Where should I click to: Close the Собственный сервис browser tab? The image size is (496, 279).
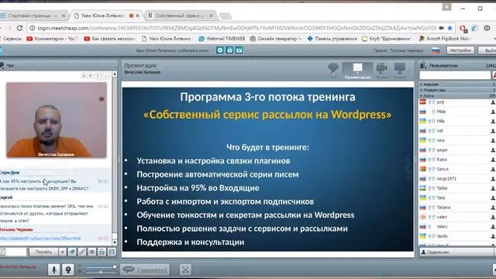[x=212, y=15]
